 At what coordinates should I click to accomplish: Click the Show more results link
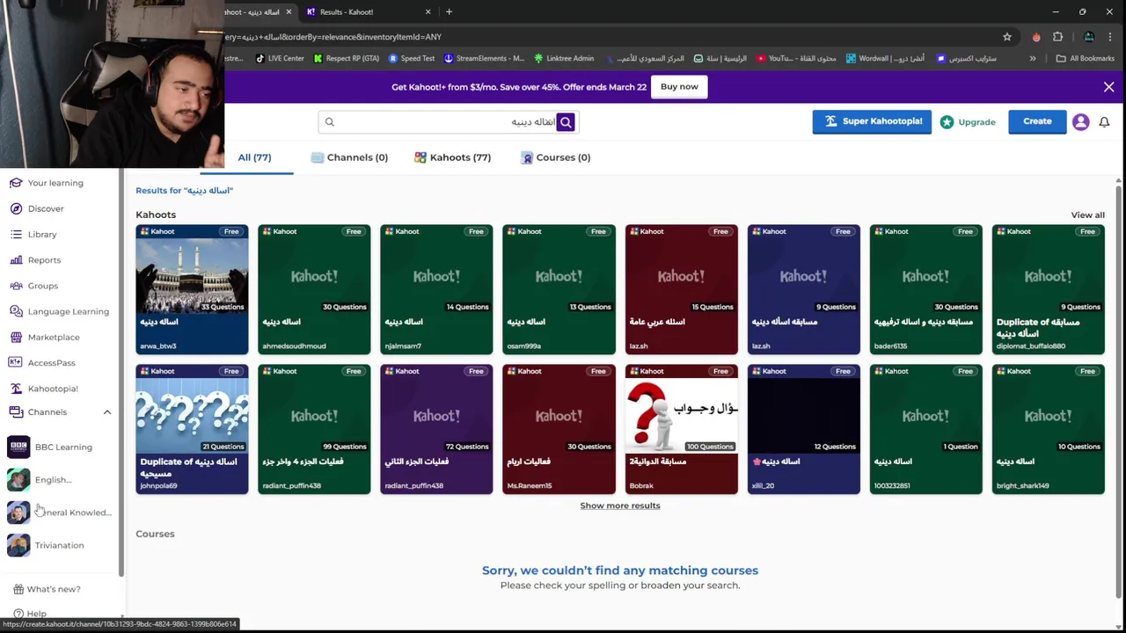[x=620, y=506]
